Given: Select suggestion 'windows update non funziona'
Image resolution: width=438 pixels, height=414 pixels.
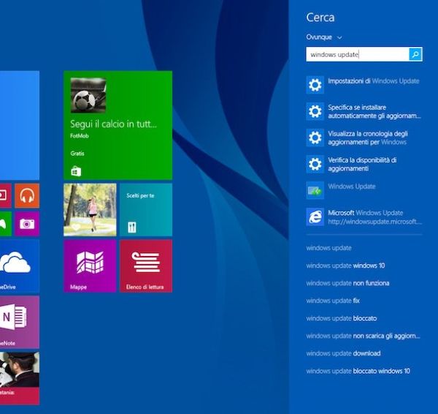Looking at the screenshot, I should [x=347, y=283].
